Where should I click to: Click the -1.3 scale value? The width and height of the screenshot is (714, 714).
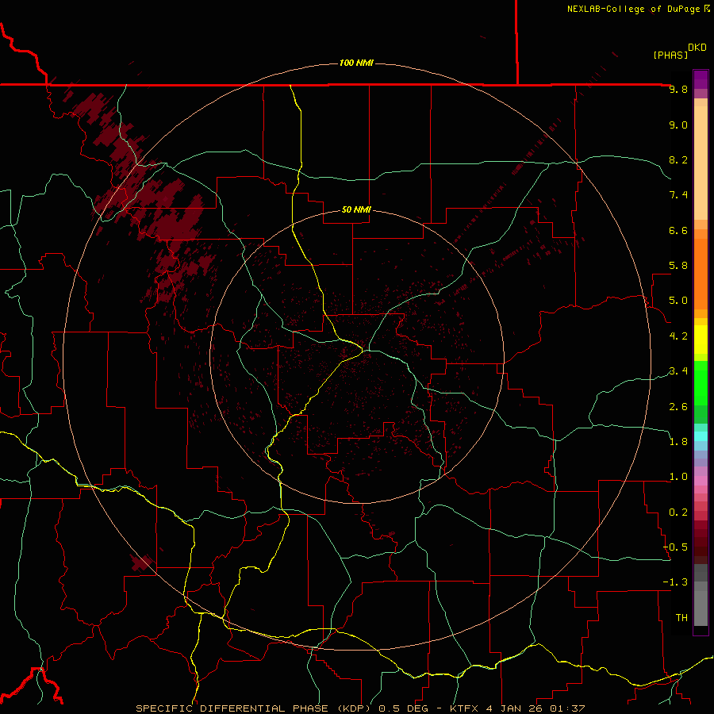coord(675,582)
